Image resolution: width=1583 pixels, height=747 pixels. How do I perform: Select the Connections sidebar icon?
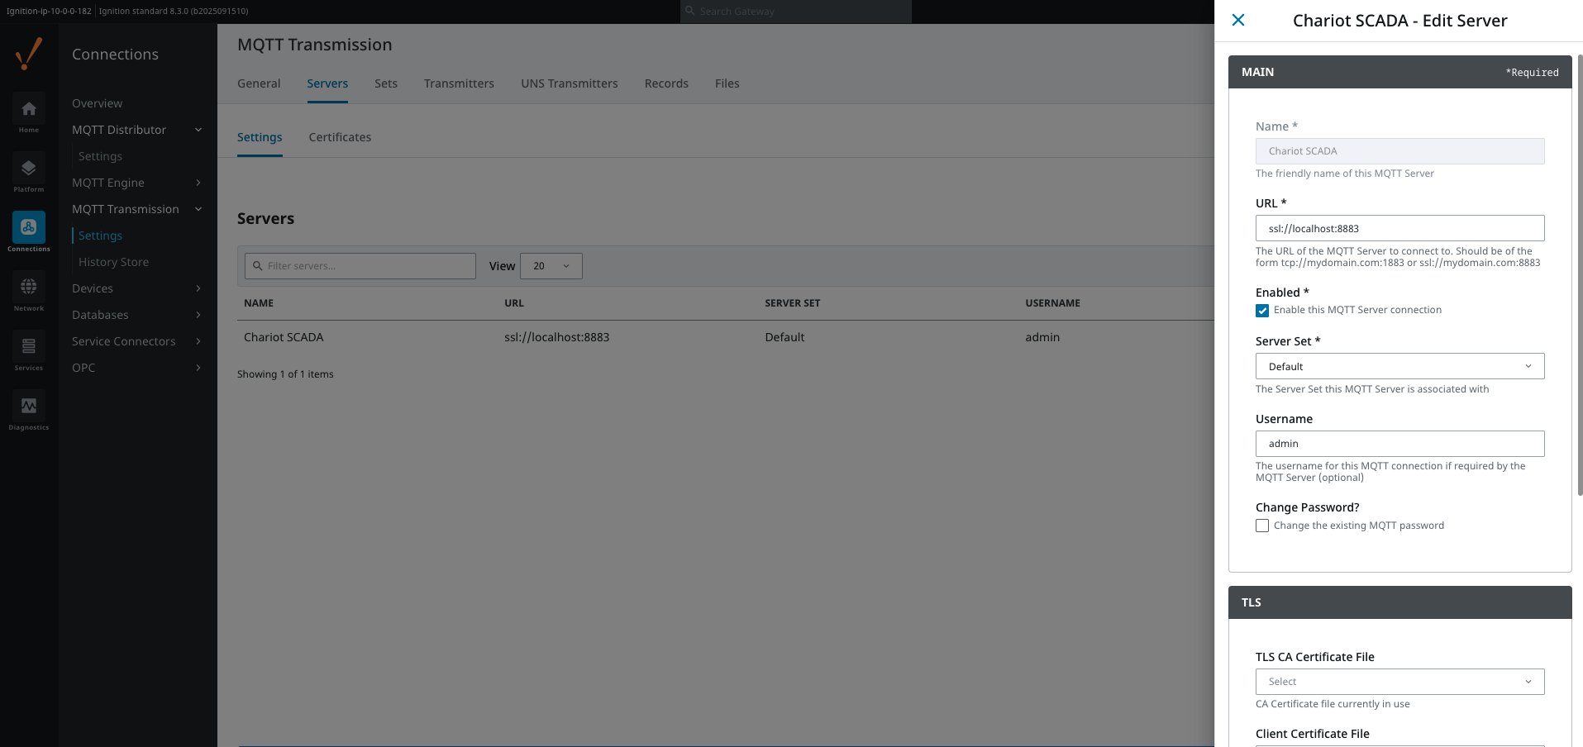[x=29, y=228]
